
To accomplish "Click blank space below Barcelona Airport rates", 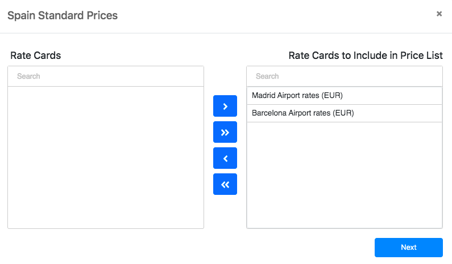I will [345, 175].
